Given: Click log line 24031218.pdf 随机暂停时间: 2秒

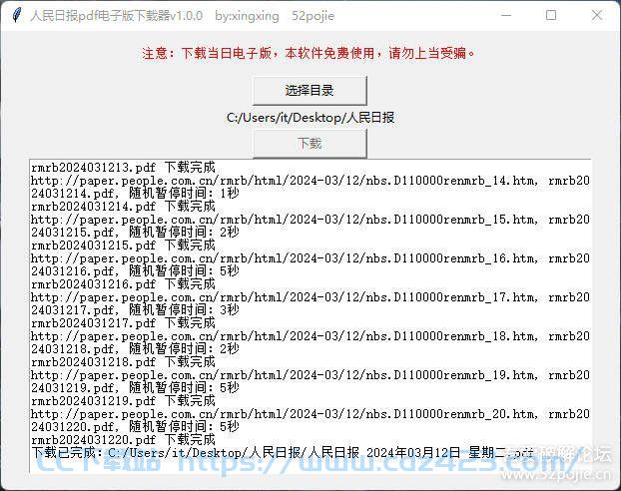Looking at the screenshot, I should [x=135, y=349].
